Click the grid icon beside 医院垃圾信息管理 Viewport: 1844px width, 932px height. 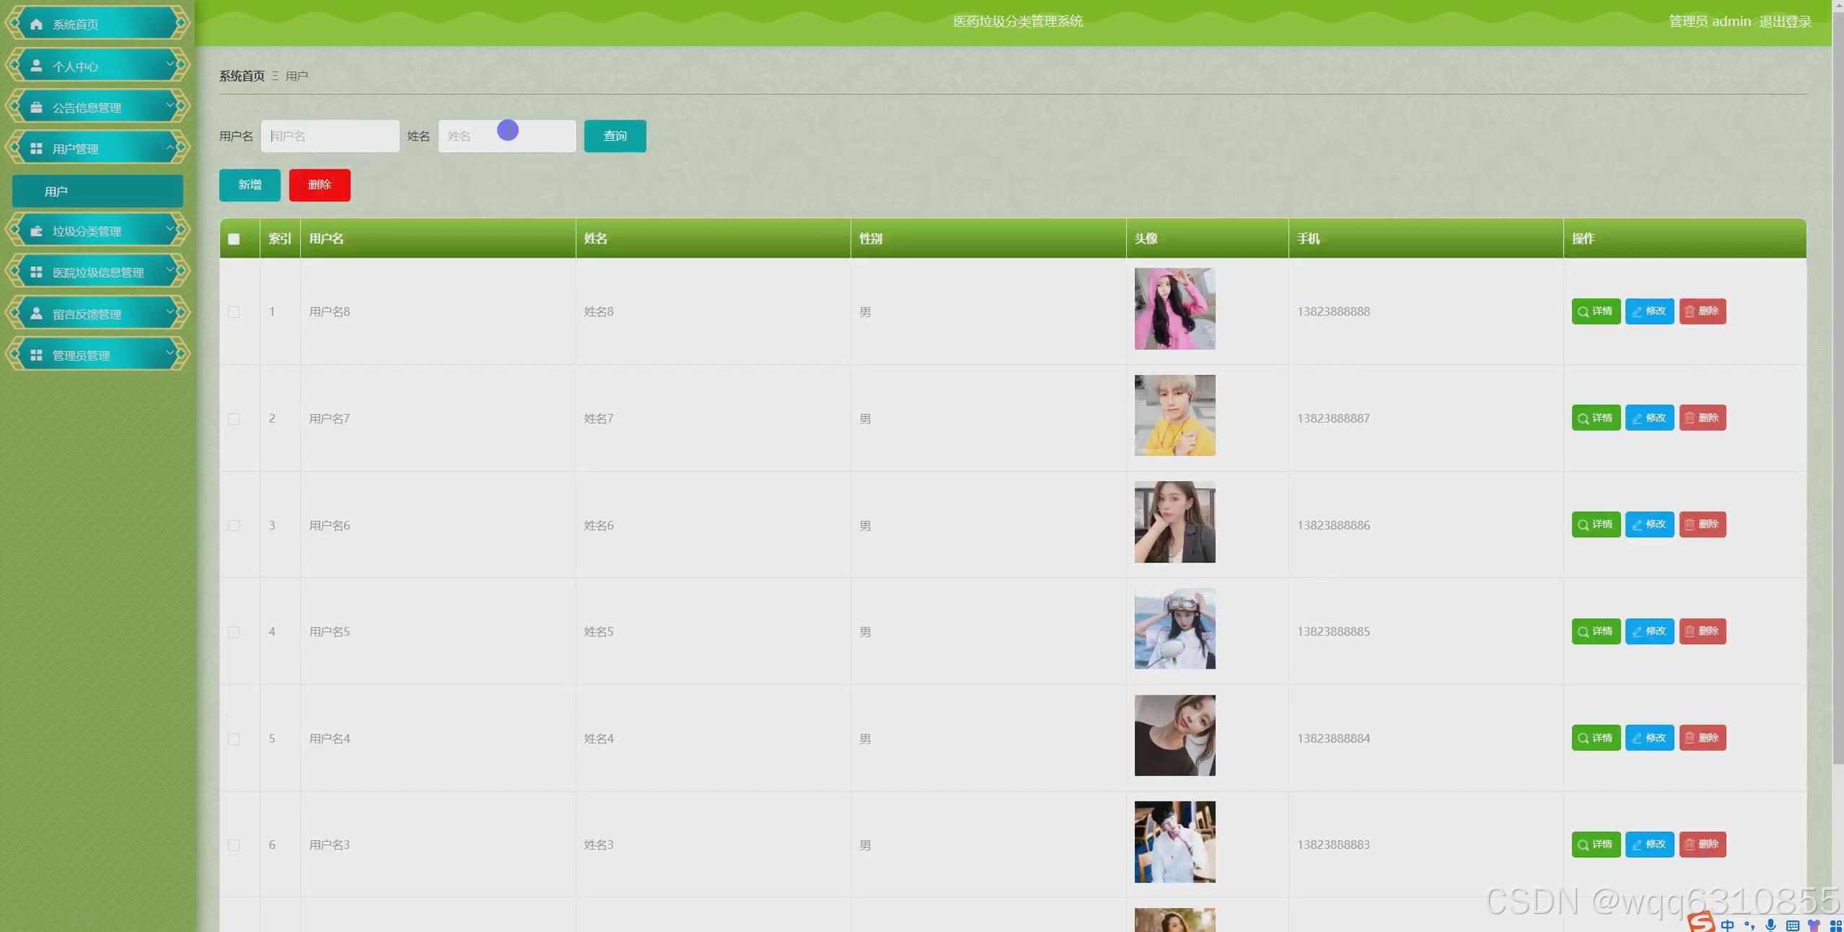pos(36,272)
